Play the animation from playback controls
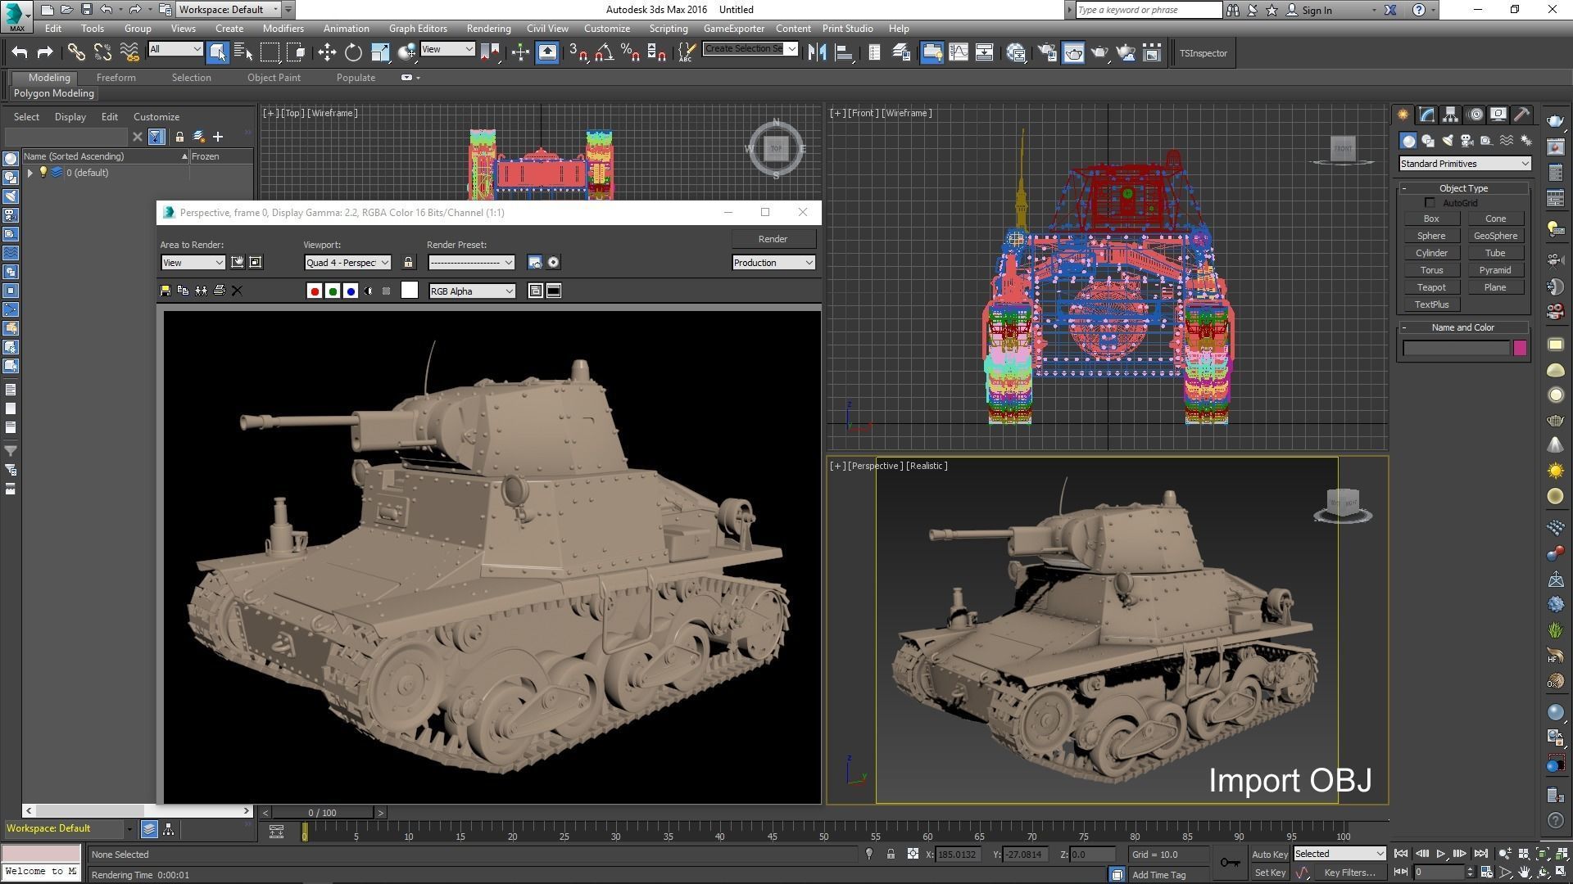Viewport: 1573px width, 884px height. [x=1440, y=855]
